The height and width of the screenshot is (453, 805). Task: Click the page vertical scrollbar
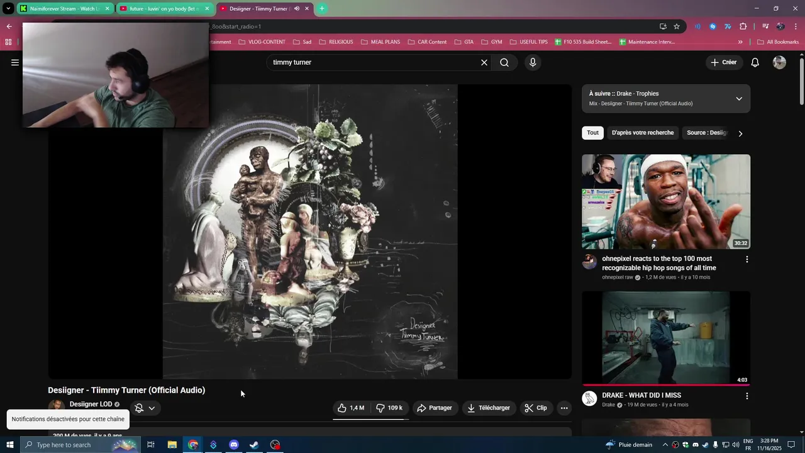pos(801,82)
